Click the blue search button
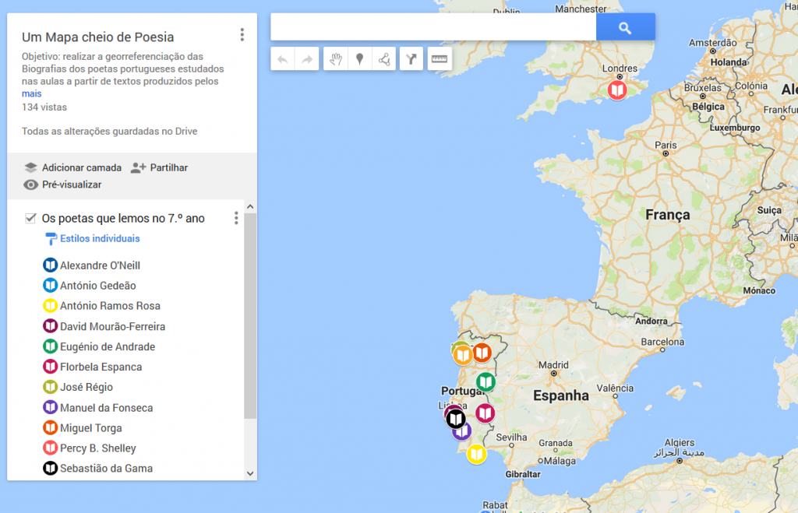Viewport: 798px width, 513px height. [x=625, y=27]
